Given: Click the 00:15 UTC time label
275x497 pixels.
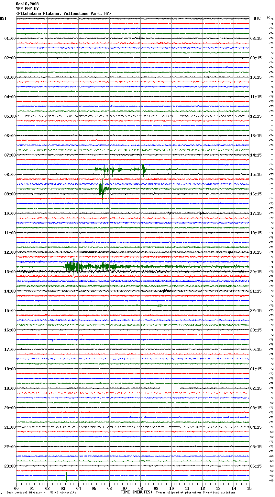Looking at the screenshot, I should click(256, 350).
